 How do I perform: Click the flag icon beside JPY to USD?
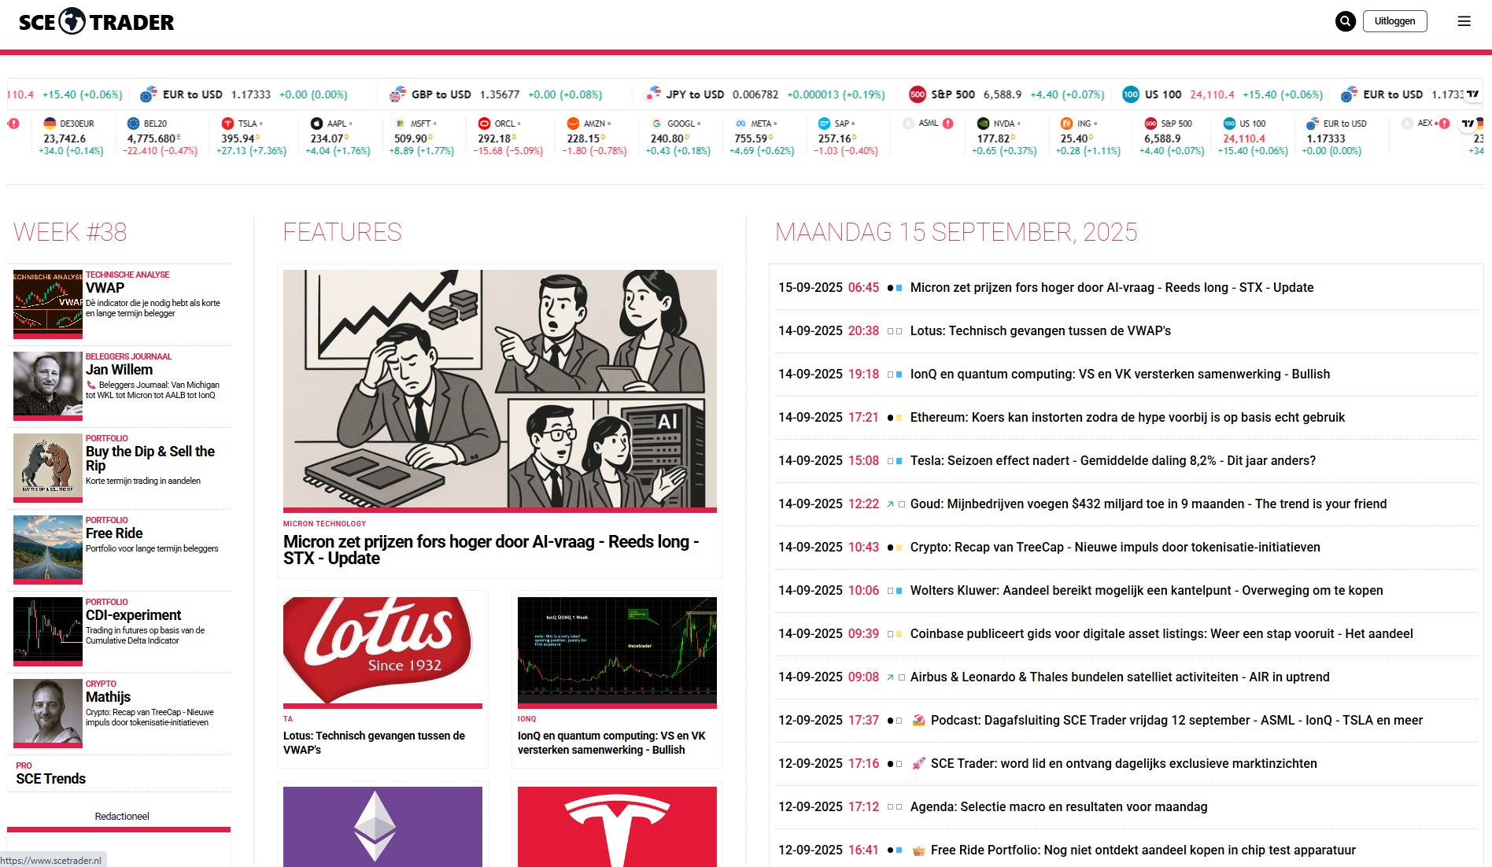(652, 94)
